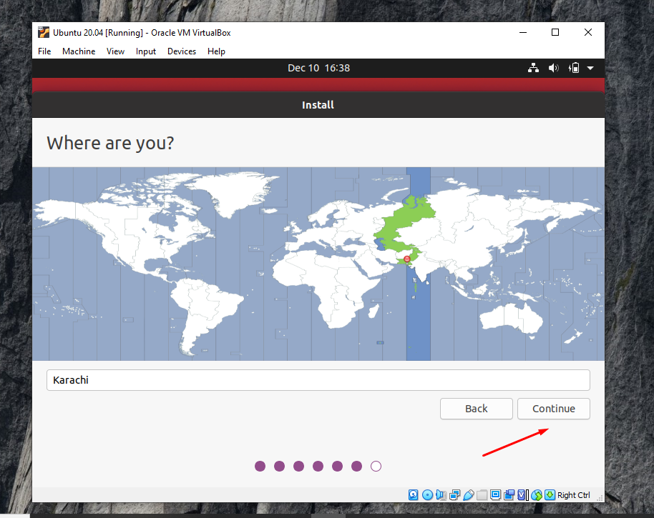
Task: Click the Karachi timezone text field
Action: click(318, 380)
